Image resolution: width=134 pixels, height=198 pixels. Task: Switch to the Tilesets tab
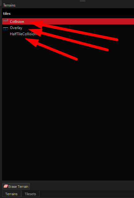click(30, 194)
